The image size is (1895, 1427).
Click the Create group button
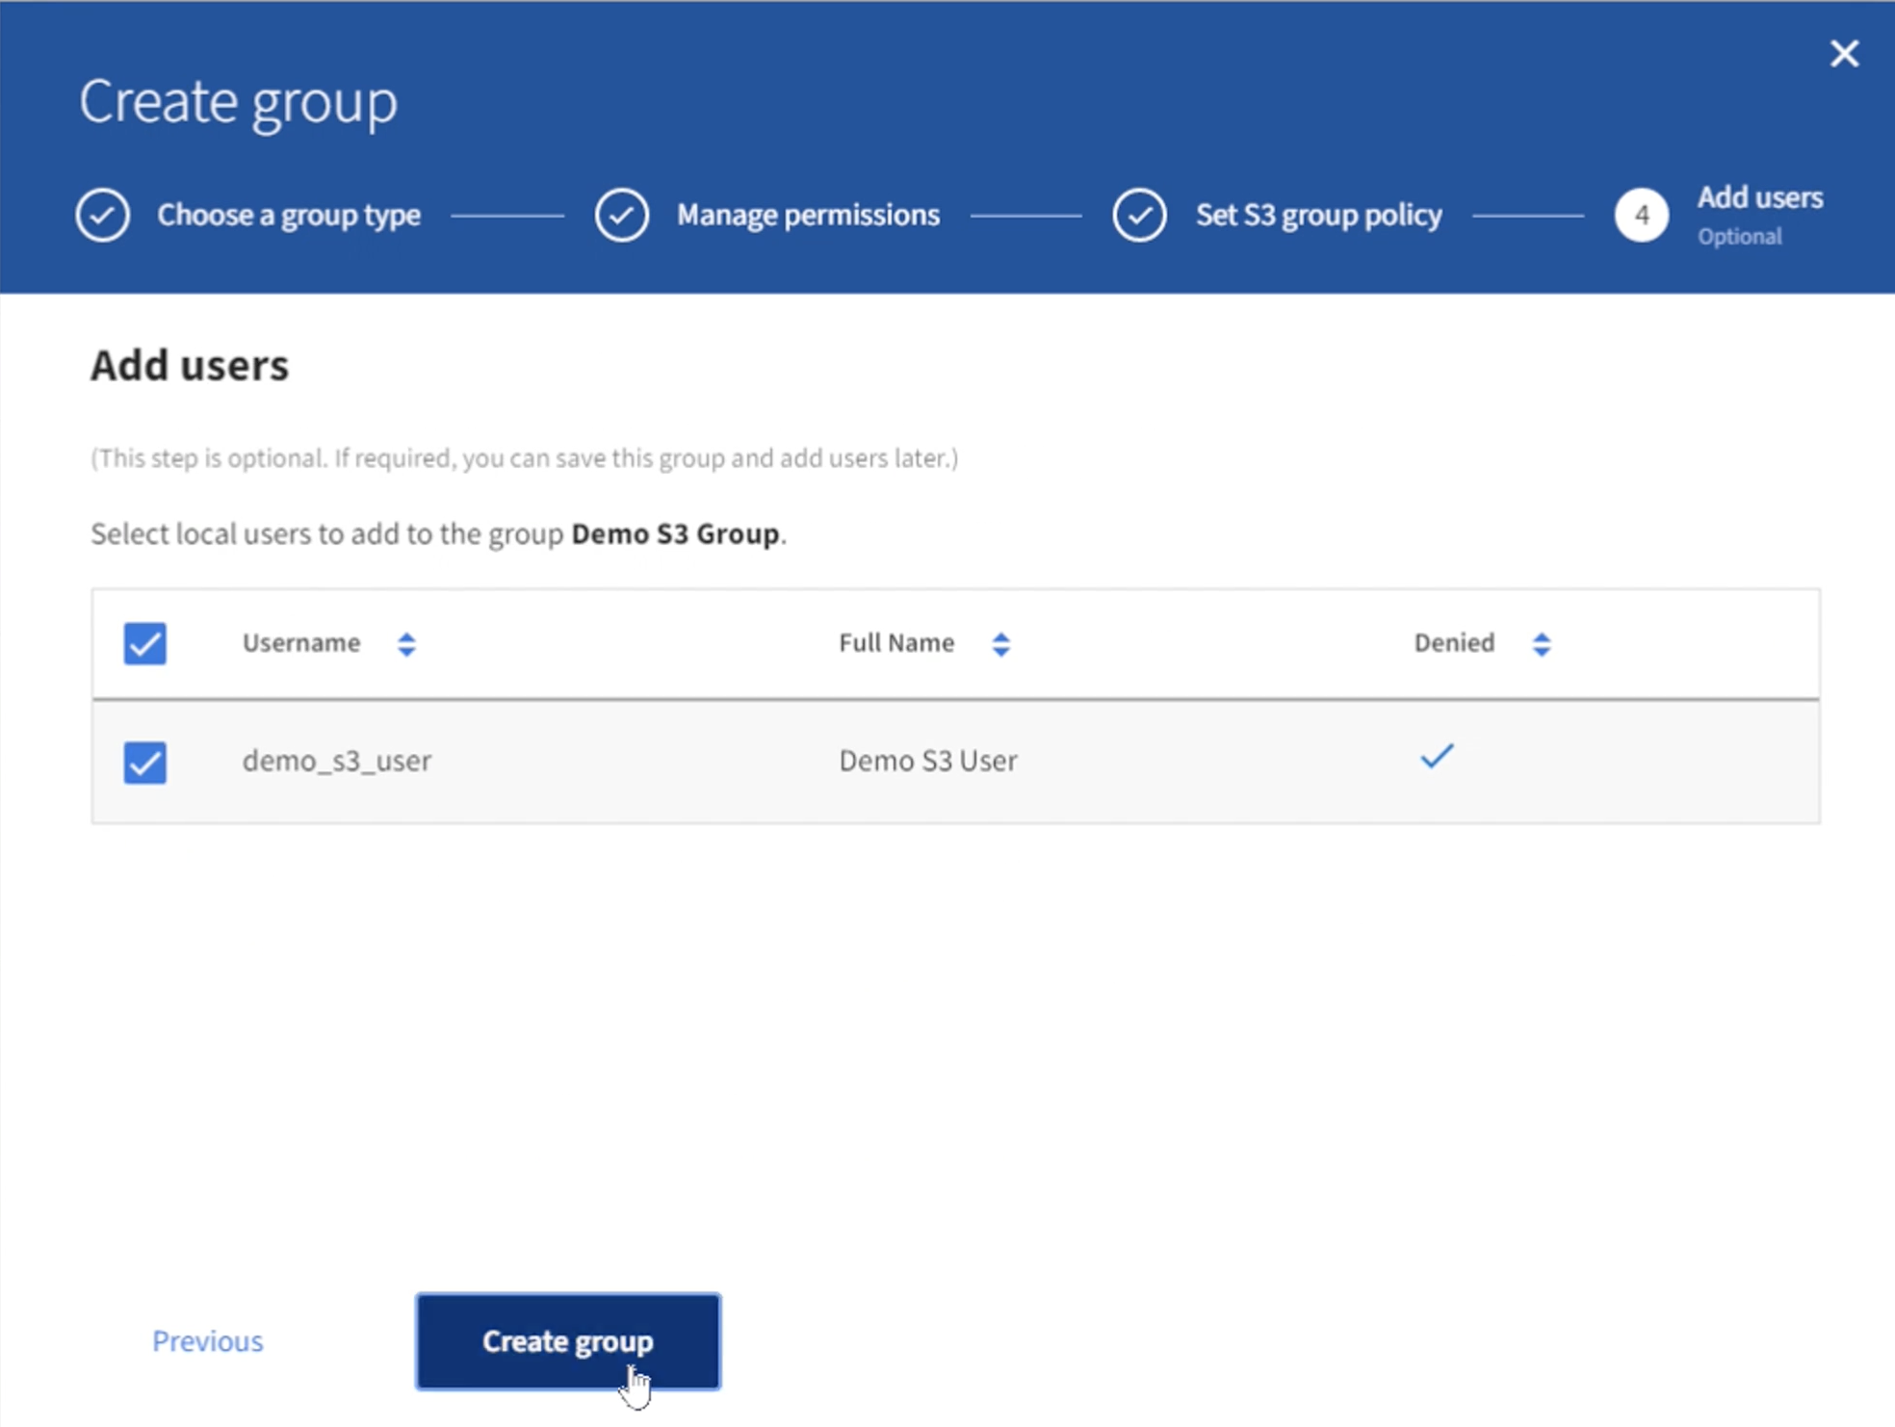pos(567,1340)
